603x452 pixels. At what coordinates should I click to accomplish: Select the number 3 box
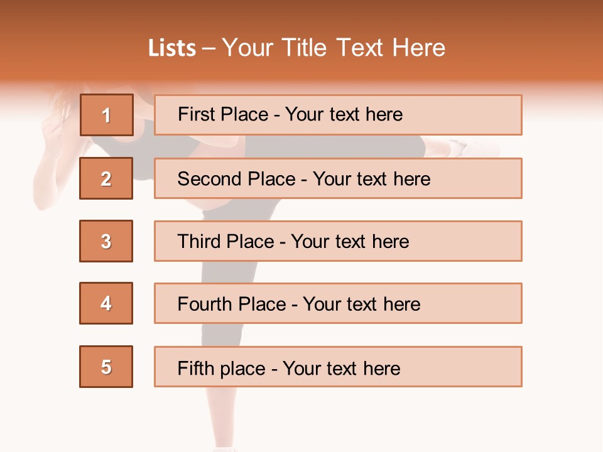106,241
